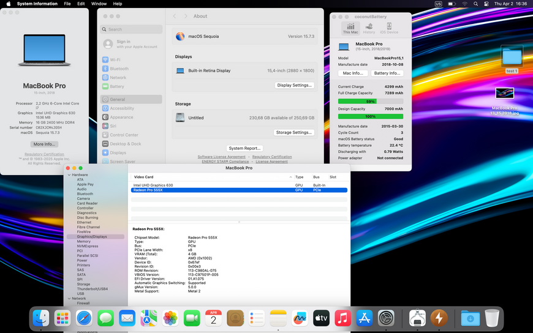Screen dimensions: 533x333
Task: Click the full charge capacity 59% bar
Action: click(371, 101)
